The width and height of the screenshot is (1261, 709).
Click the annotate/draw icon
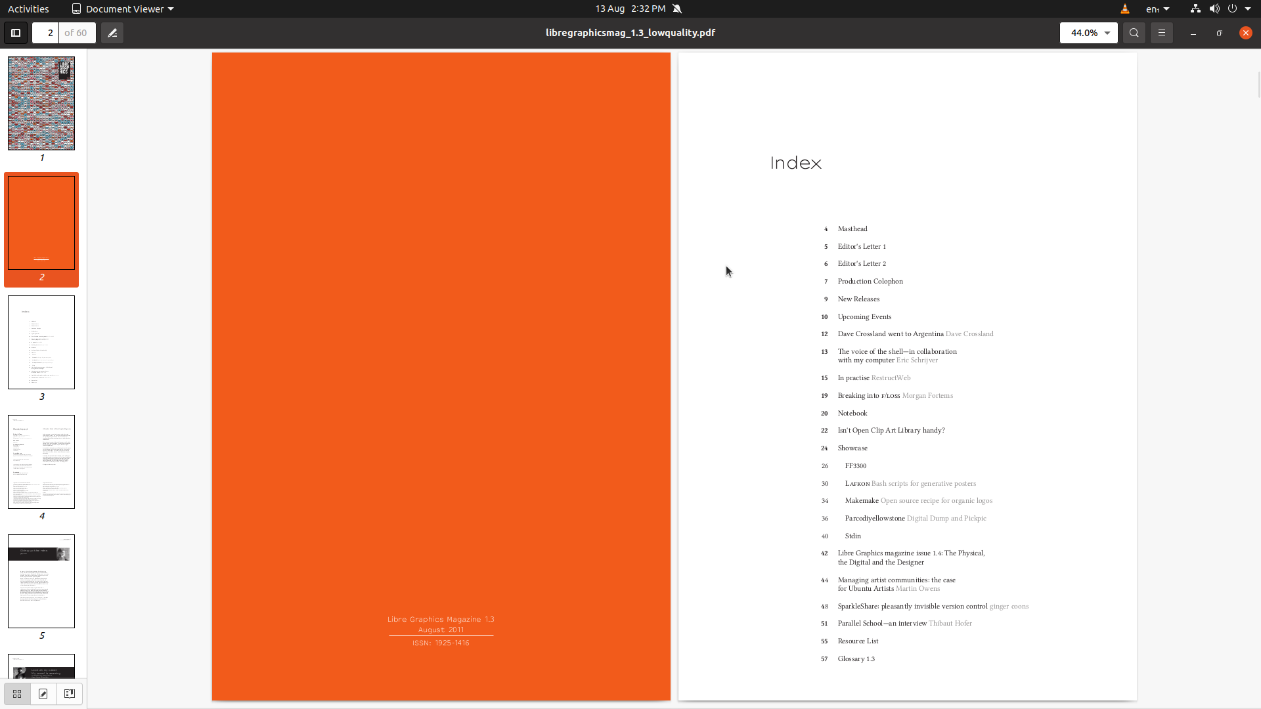(112, 33)
